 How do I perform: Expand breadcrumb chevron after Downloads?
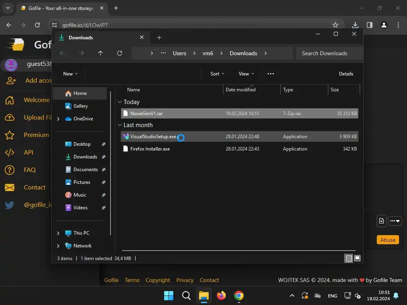point(265,53)
